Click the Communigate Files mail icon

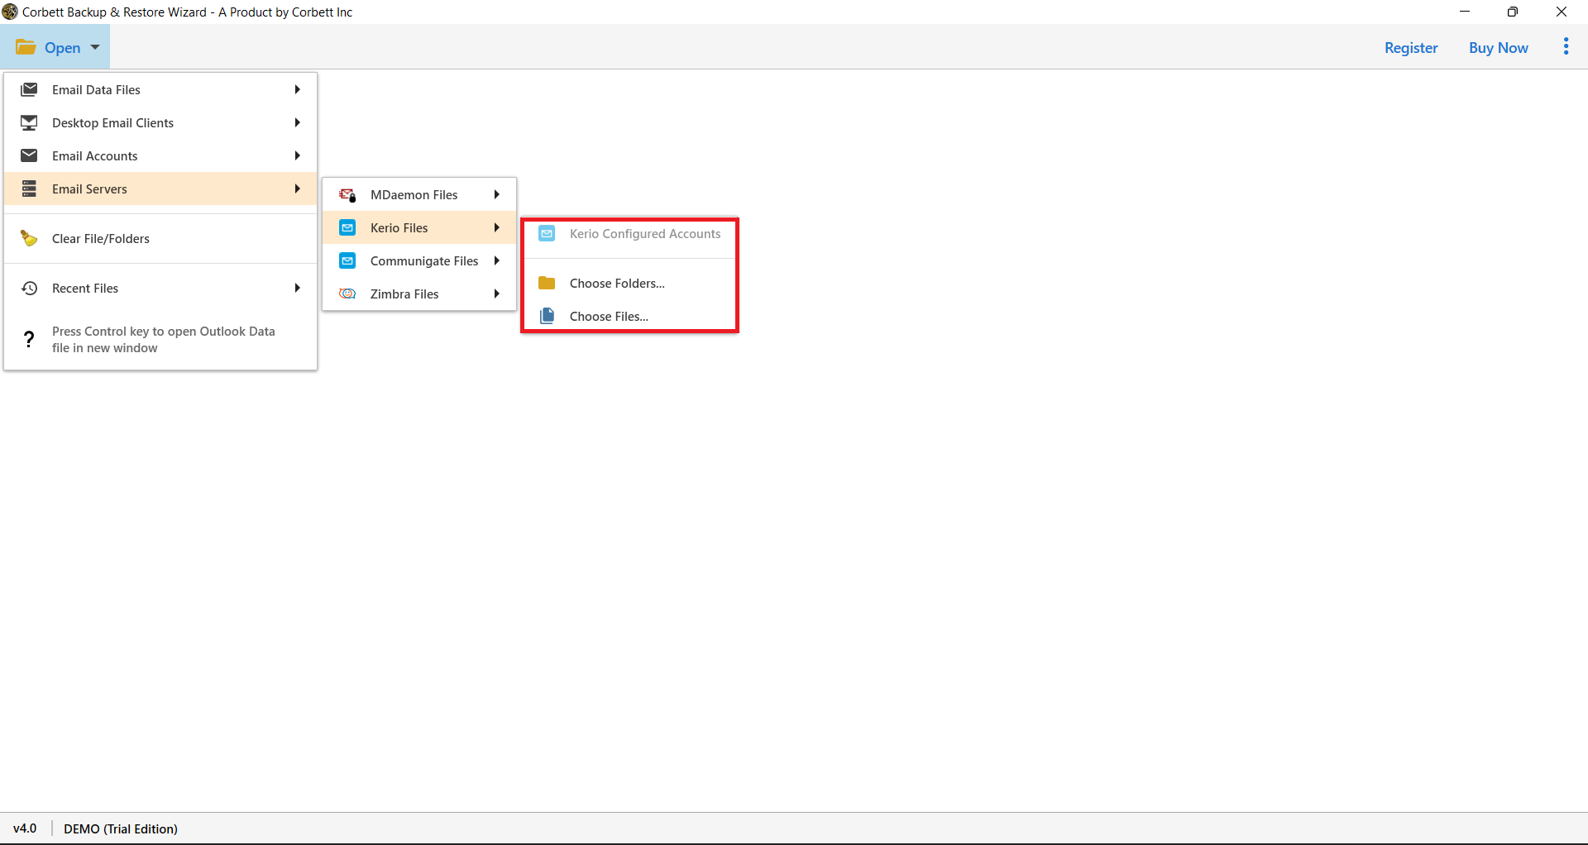(x=347, y=260)
